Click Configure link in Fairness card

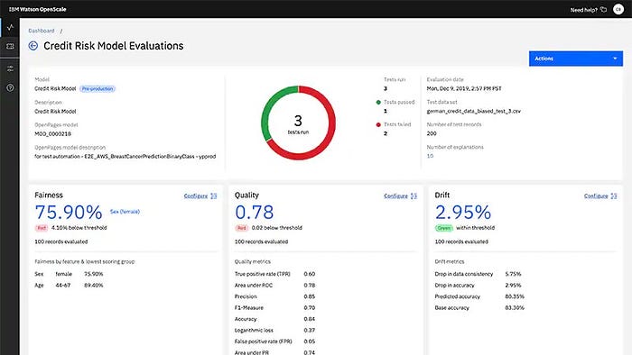point(196,196)
